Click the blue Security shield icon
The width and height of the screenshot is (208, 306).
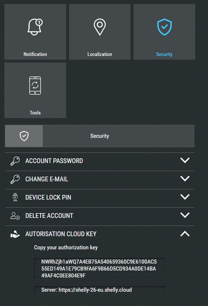(164, 27)
